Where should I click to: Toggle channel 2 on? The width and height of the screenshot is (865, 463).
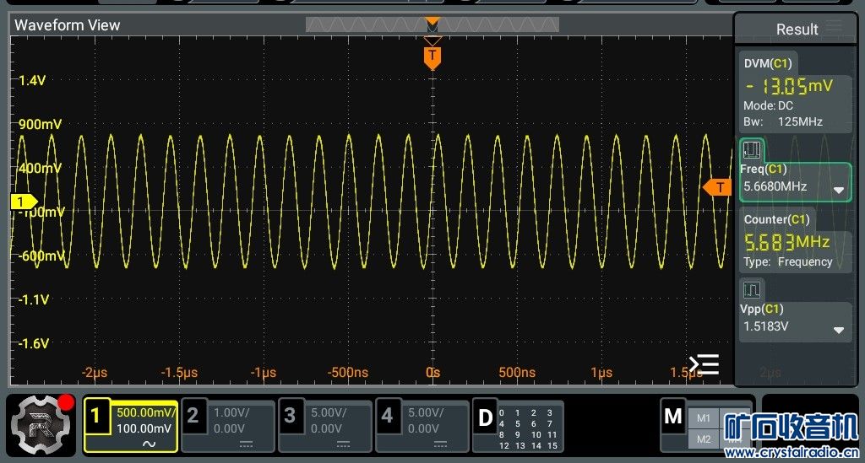coord(227,426)
